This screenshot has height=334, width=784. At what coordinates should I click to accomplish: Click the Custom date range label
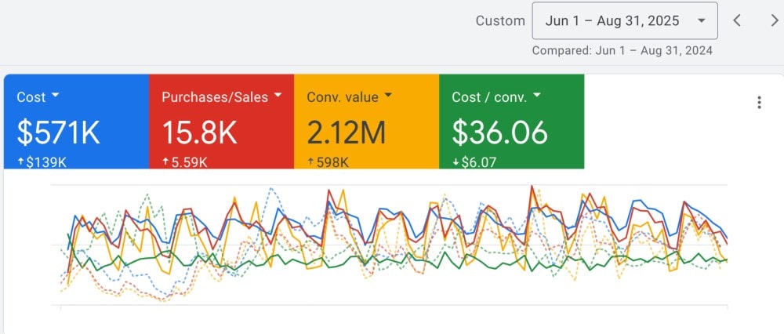click(x=499, y=21)
